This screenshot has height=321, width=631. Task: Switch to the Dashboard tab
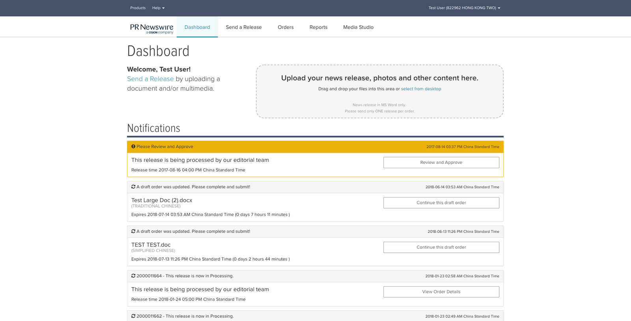point(197,27)
